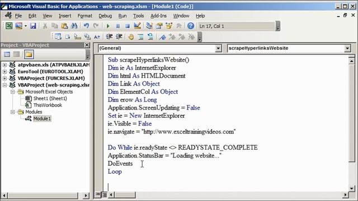
Task: Open the Tools menu
Action: [138, 16]
